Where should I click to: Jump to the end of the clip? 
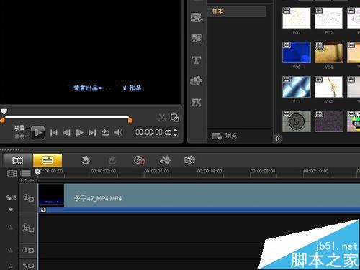[92, 132]
